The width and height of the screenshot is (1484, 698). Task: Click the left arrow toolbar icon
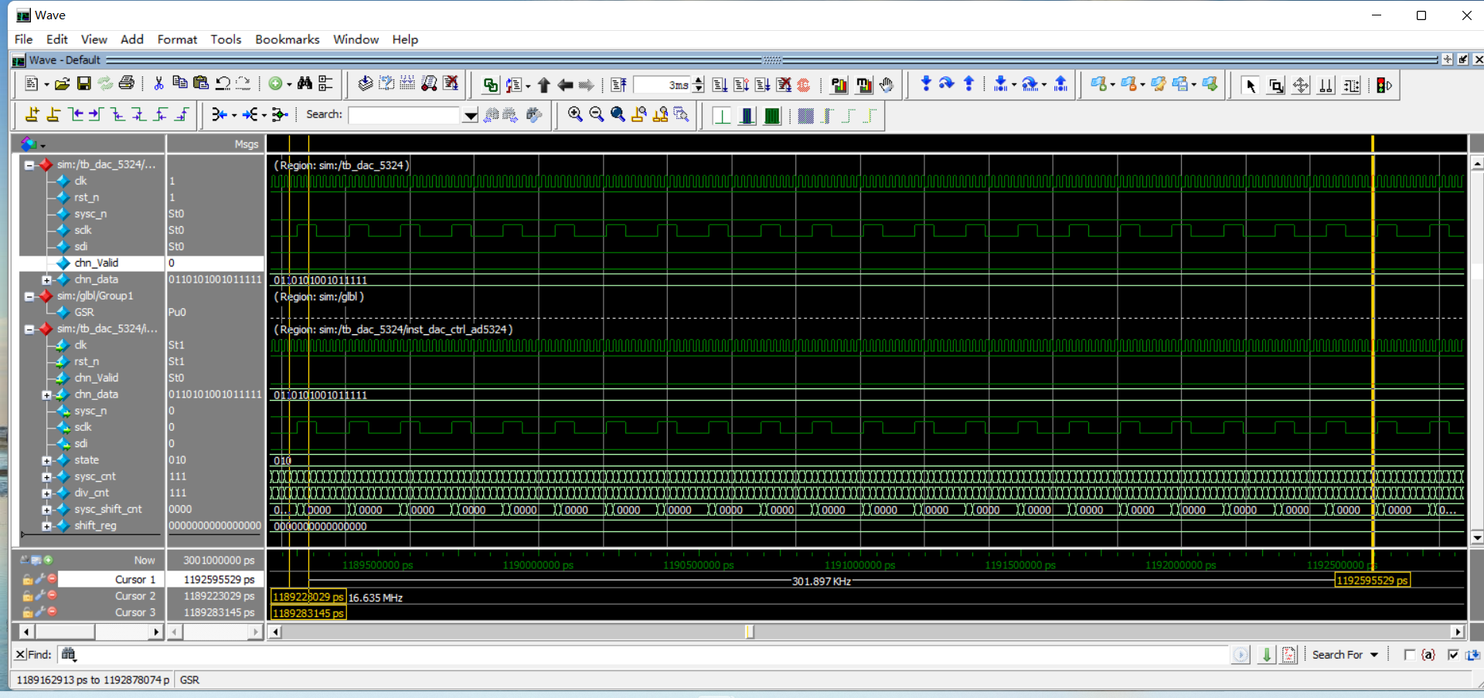(565, 85)
